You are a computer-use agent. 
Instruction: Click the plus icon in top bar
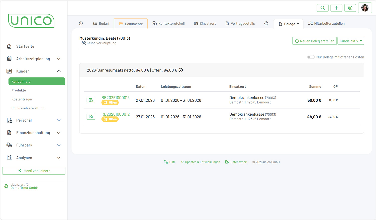click(336, 8)
